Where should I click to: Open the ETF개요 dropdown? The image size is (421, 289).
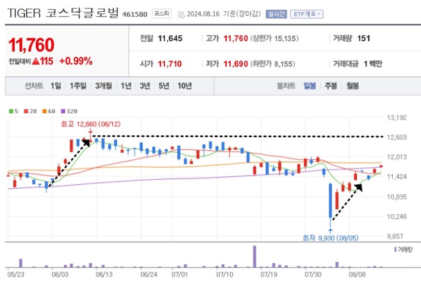coord(307,14)
